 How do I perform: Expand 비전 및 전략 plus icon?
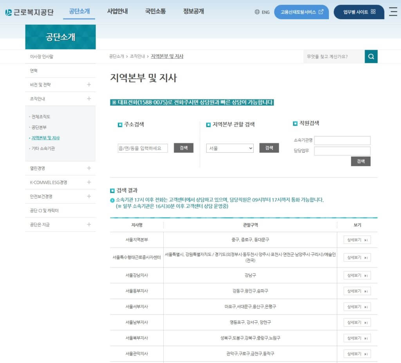click(x=89, y=85)
